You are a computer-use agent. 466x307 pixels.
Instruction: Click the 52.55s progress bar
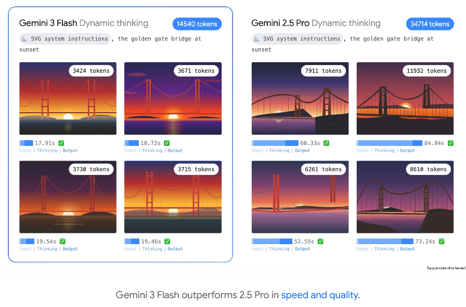click(272, 242)
